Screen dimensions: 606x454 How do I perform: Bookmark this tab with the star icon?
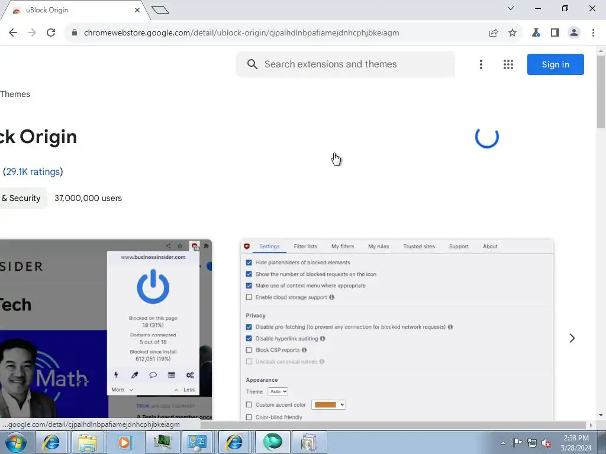coord(512,33)
